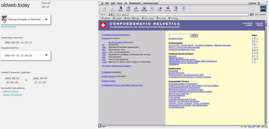Click the page search text field
Viewport: 269px width, 129px height.
point(179,36)
